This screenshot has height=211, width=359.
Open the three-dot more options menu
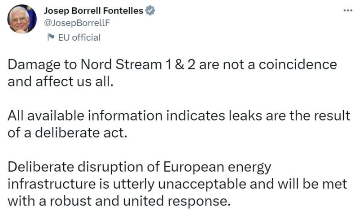(348, 10)
